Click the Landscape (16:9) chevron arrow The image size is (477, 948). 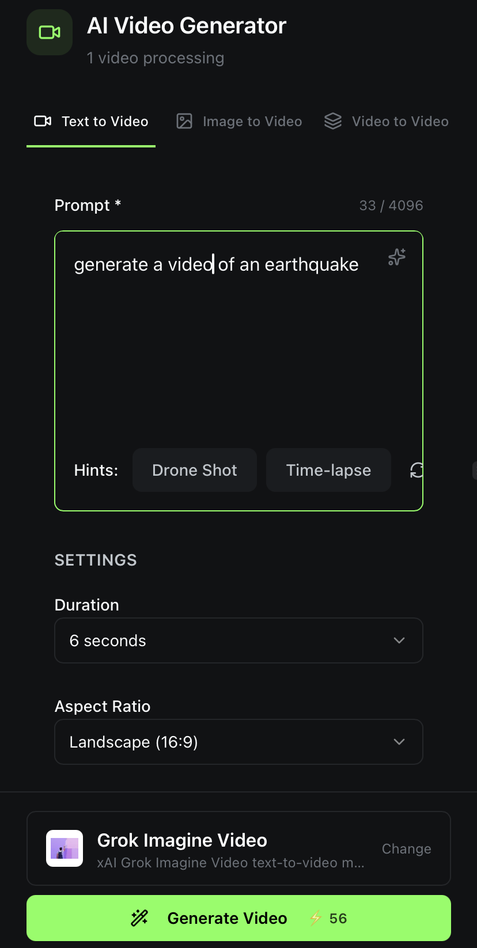[399, 742]
